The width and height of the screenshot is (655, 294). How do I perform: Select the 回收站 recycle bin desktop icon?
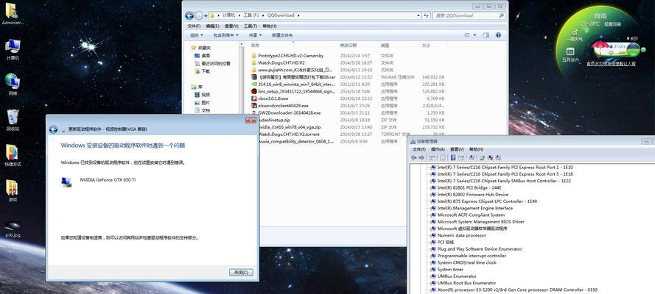tap(13, 121)
